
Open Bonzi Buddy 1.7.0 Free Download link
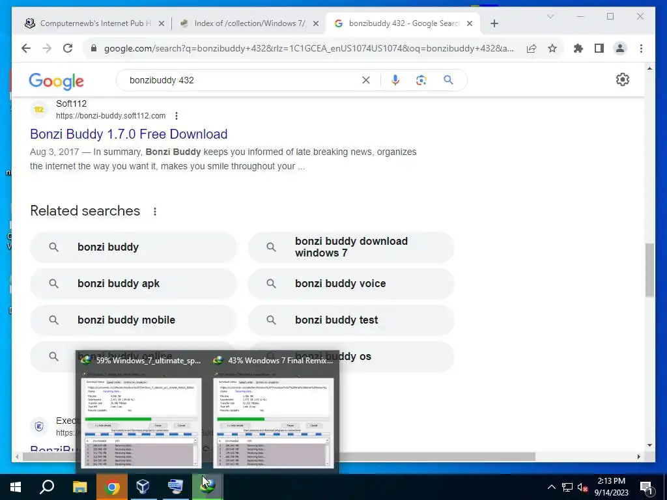(128, 134)
